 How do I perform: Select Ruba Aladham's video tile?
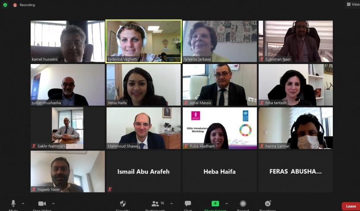coord(220,128)
